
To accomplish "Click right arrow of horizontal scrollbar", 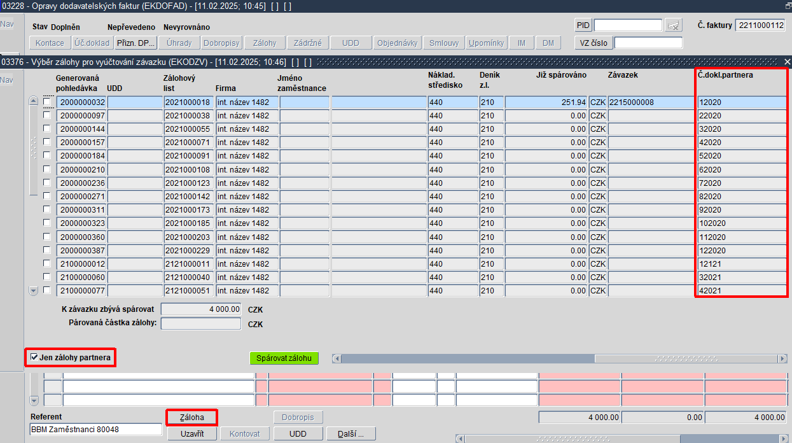I will (782, 358).
